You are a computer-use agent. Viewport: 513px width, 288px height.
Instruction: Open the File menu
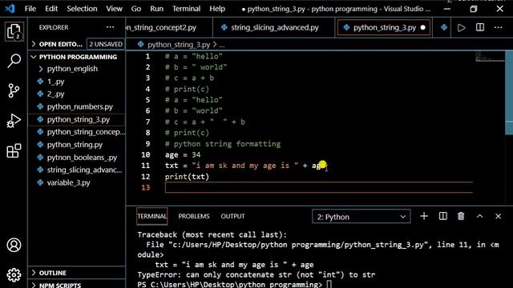click(30, 9)
